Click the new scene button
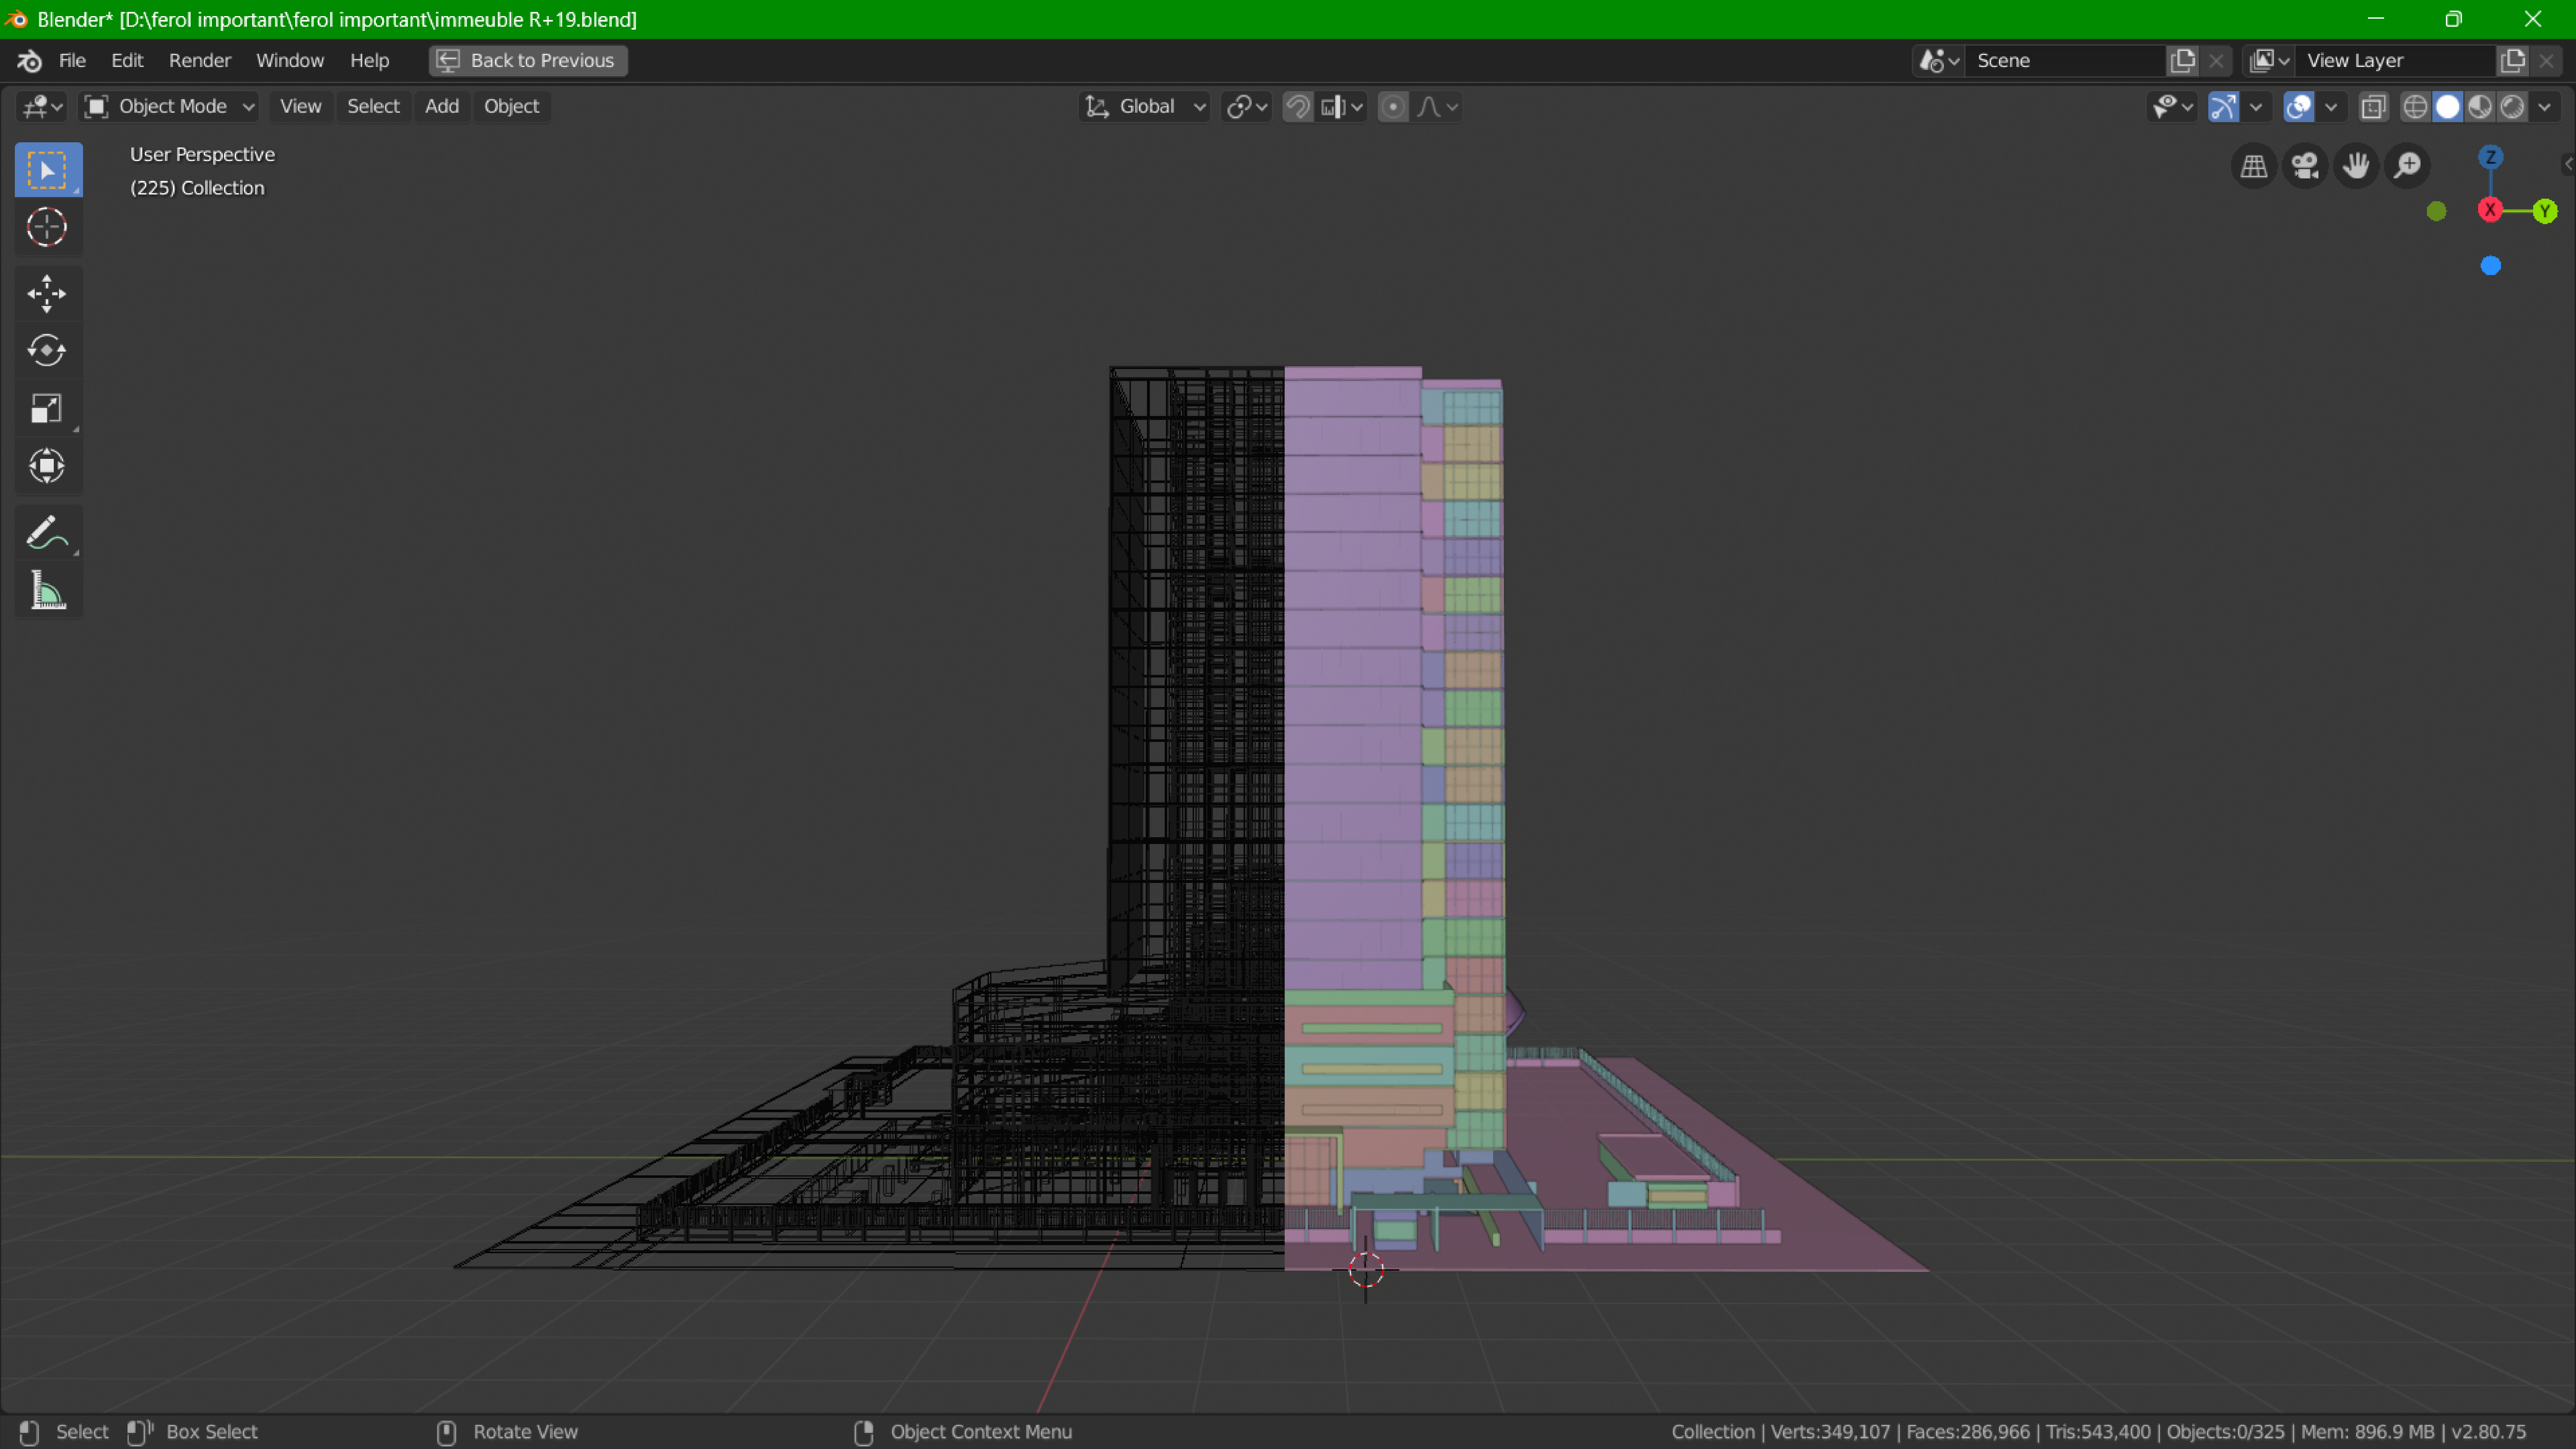Image resolution: width=2576 pixels, height=1449 pixels. point(2183,61)
